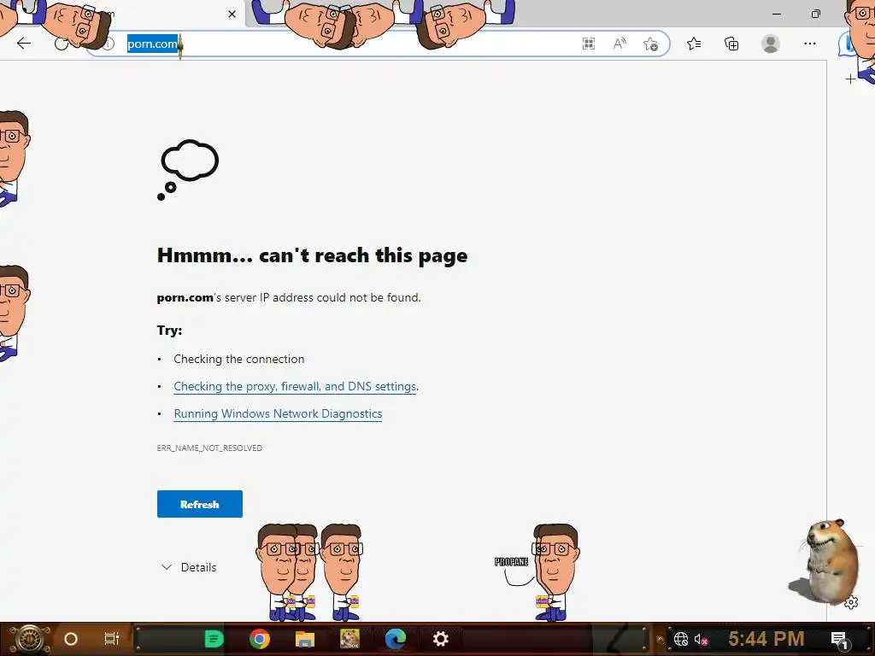Open the network globe tray icon

(x=681, y=639)
